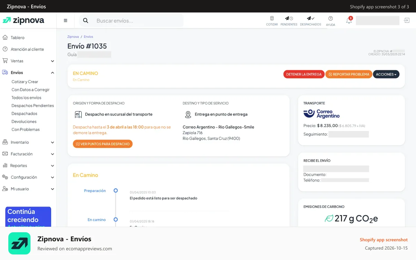Open Despachados icon in top bar

pyautogui.click(x=311, y=18)
